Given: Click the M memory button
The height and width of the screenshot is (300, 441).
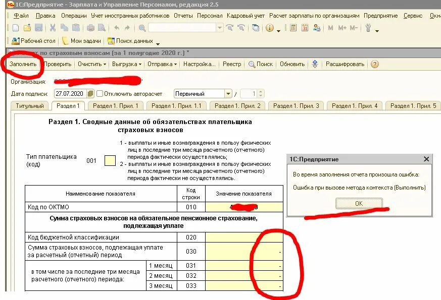Looking at the screenshot, I should (330, 28).
